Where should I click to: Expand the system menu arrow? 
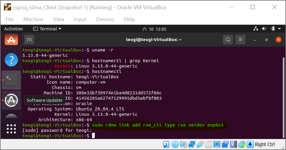tap(279, 29)
